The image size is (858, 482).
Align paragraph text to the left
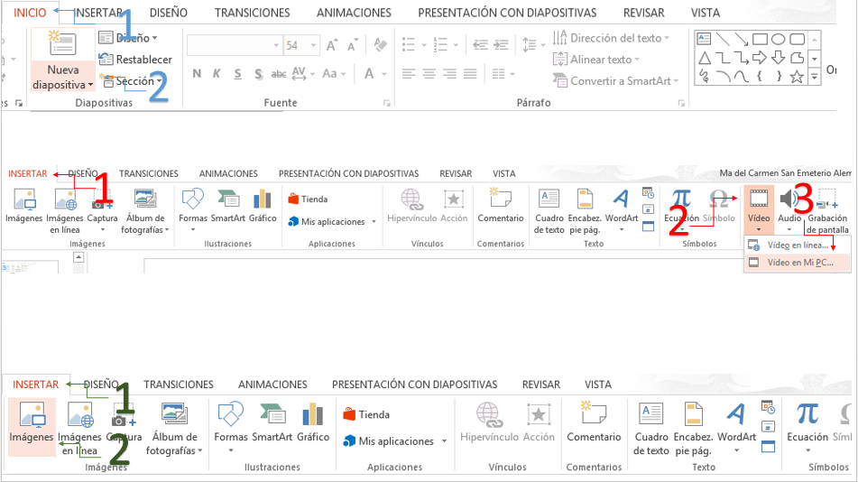coord(408,73)
